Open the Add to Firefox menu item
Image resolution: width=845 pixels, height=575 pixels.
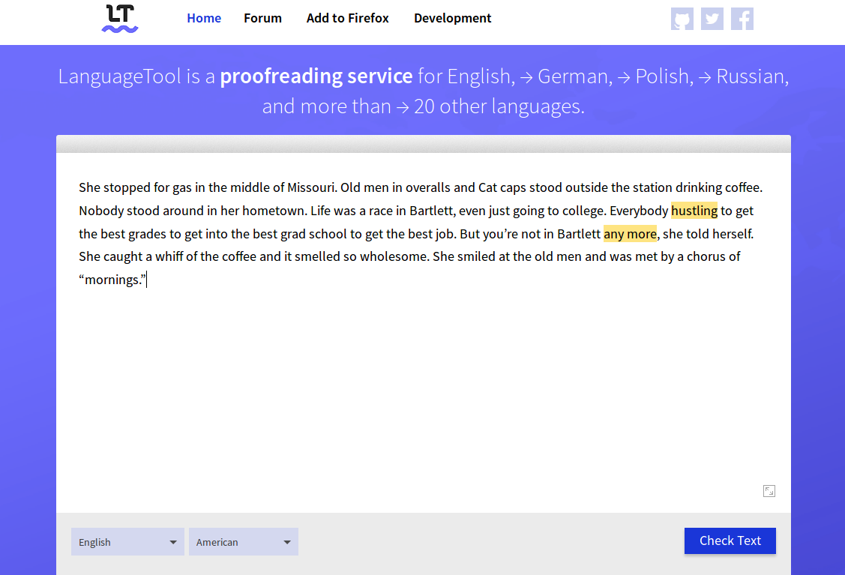click(348, 18)
